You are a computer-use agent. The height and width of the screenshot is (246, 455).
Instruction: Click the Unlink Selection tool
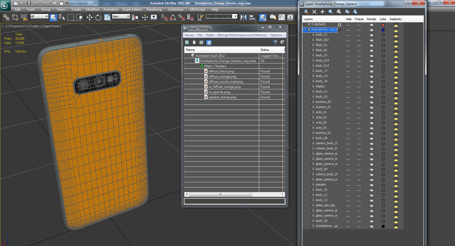[15, 17]
